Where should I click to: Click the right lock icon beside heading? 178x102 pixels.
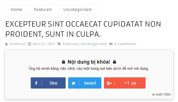click(x=114, y=62)
